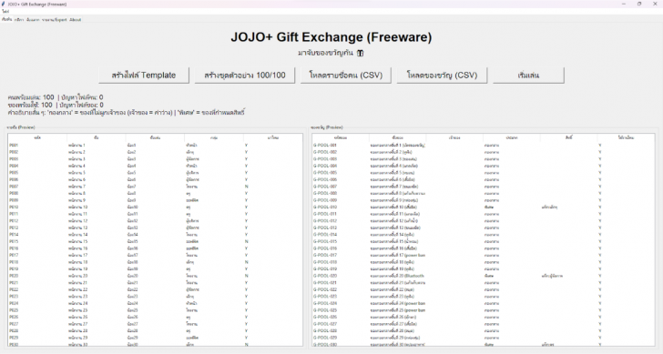Viewport: 663px width, 354px height.
Task: Select row P005 in people list
Action: point(155,173)
